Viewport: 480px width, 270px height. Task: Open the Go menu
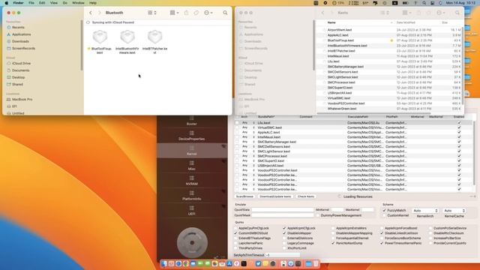click(65, 3)
